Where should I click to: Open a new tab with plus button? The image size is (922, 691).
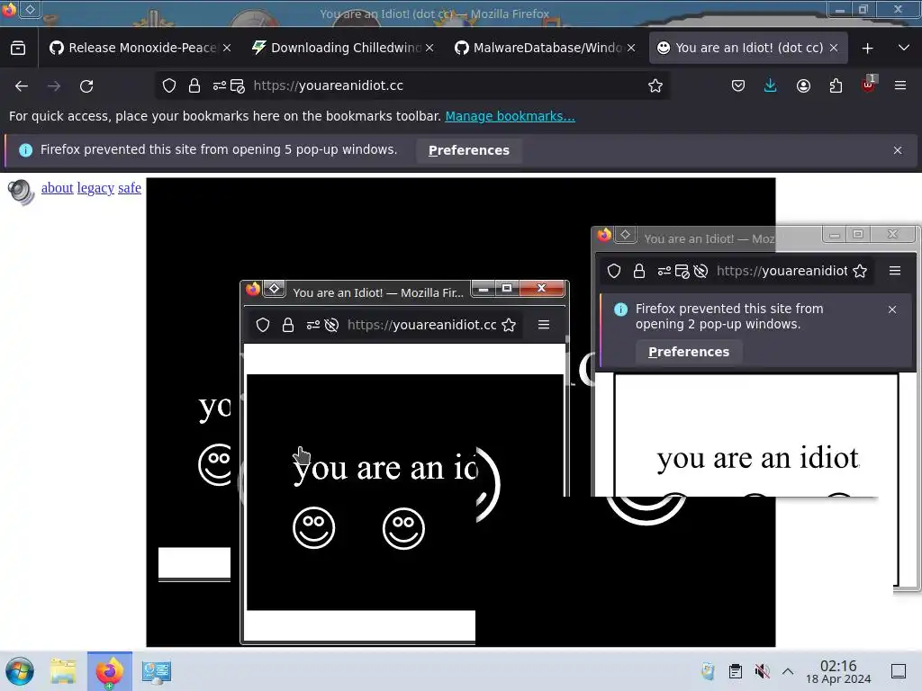pyautogui.click(x=867, y=49)
